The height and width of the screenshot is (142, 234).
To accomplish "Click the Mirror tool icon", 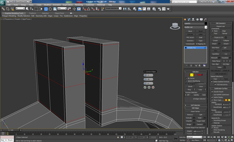I will (x=125, y=9).
